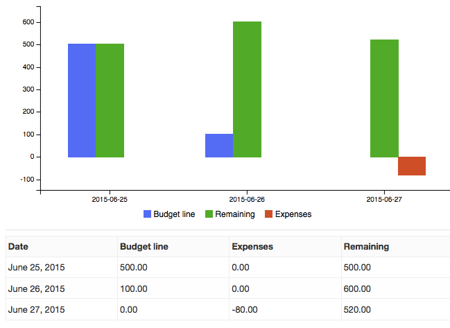Click the 2015-06-26 x-axis label
450x328 pixels.
point(247,199)
